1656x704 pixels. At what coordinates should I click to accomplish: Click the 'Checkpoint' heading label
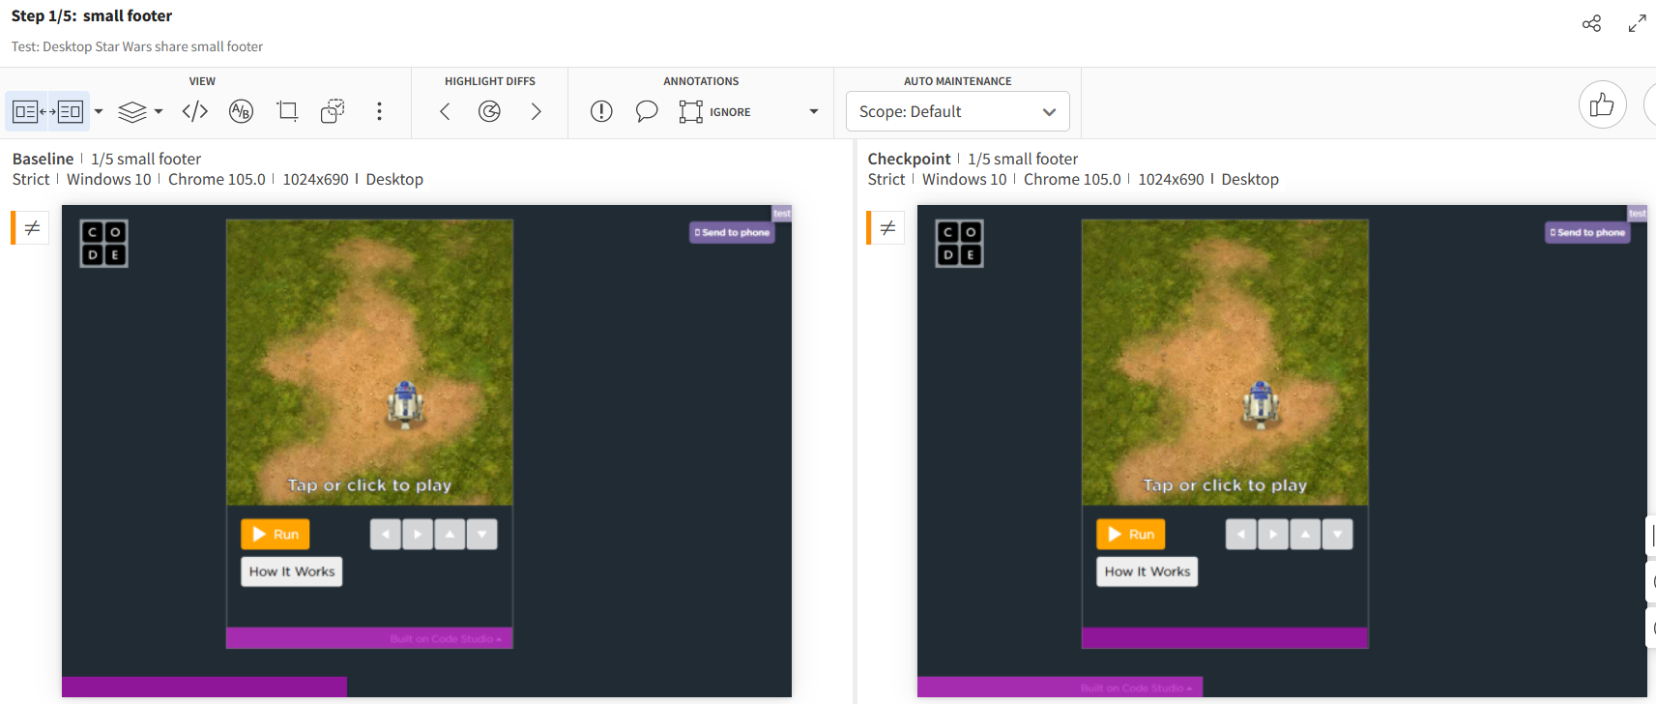coord(909,159)
